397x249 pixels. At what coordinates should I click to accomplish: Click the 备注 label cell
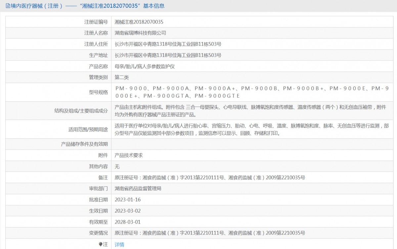tap(59, 177)
